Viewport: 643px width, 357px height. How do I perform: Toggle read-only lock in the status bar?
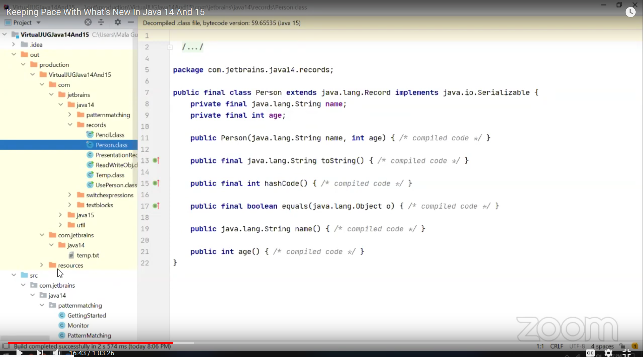(x=622, y=346)
